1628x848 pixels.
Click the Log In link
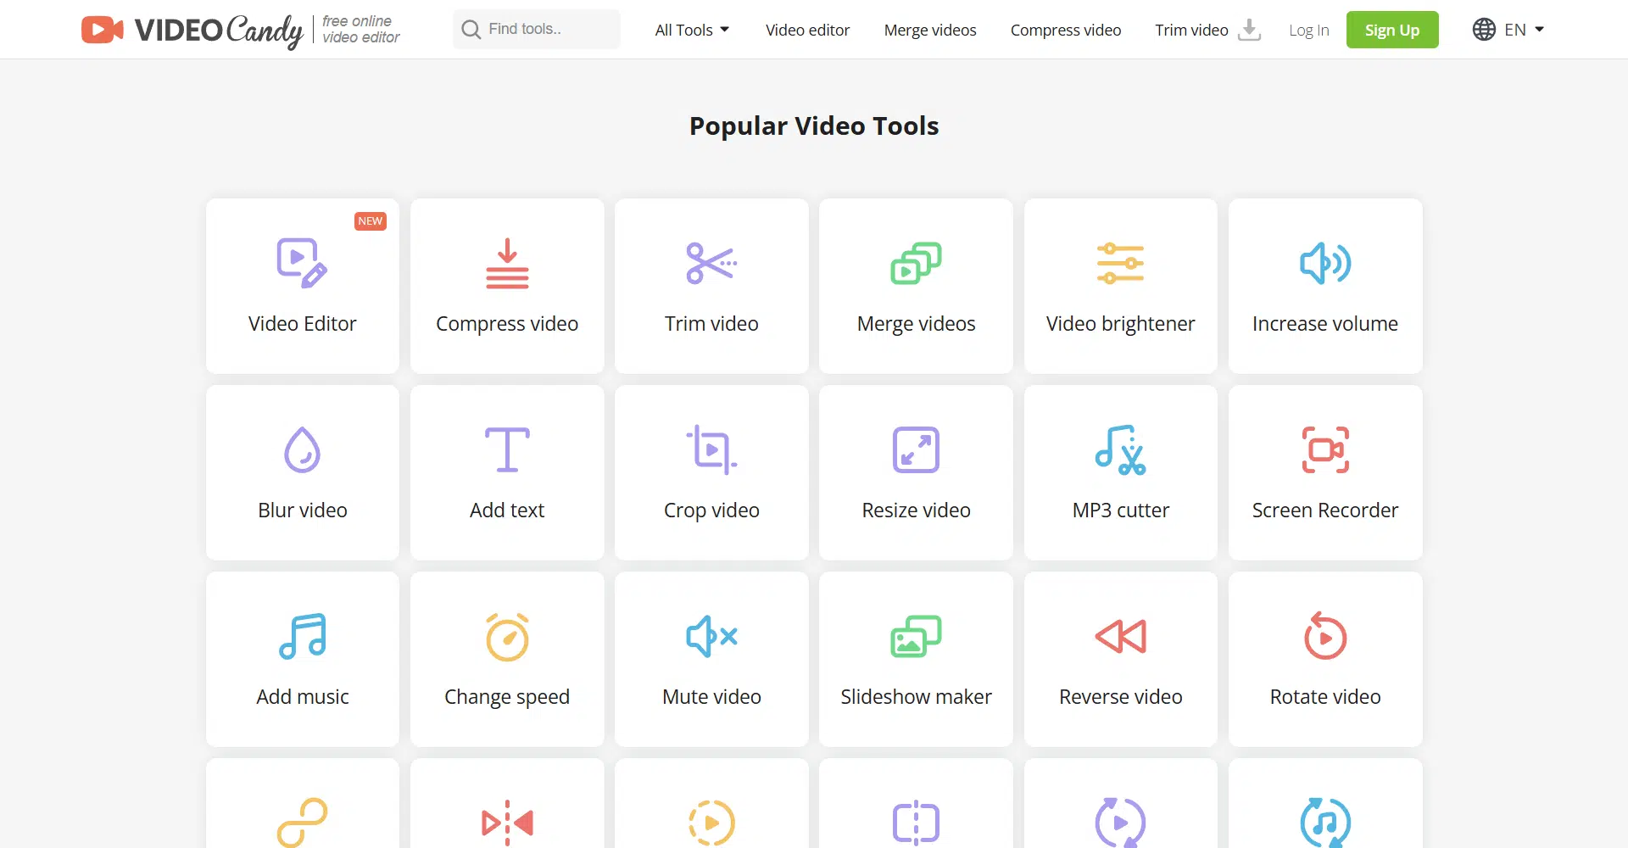tap(1308, 30)
